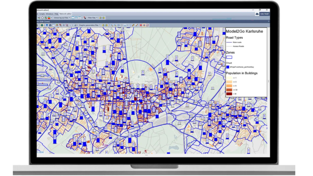Click the Udo Heidl user button

coord(264,14)
